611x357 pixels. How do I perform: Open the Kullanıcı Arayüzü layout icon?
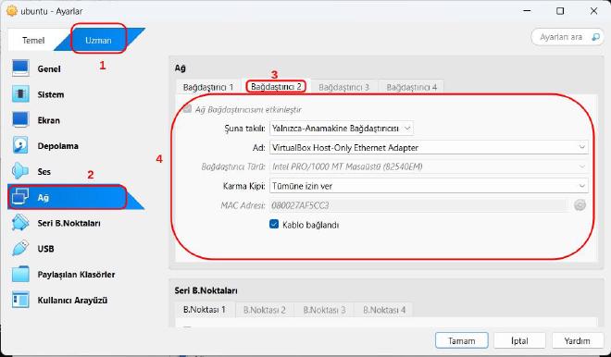[x=20, y=300]
